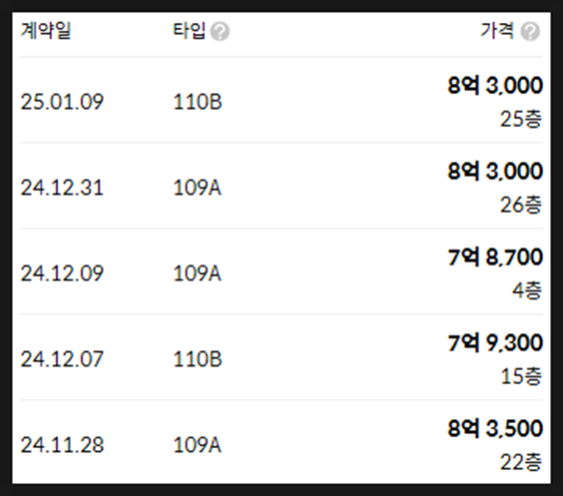Screen dimensions: 563x496
Task: Select the 24.12.07 transaction date
Action: (x=62, y=359)
